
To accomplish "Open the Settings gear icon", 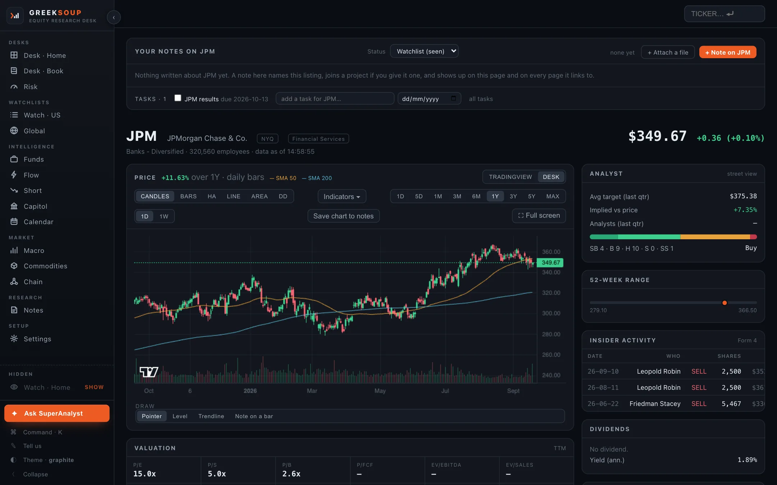I will click(x=14, y=339).
